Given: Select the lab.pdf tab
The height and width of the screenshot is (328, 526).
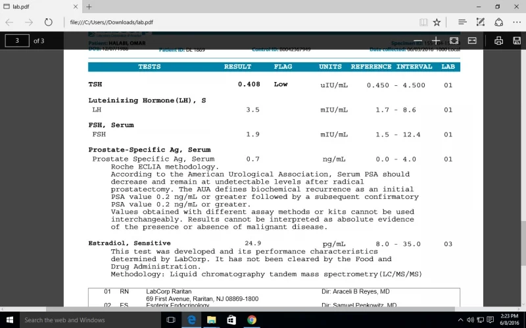Looking at the screenshot, I should pyautogui.click(x=41, y=7).
